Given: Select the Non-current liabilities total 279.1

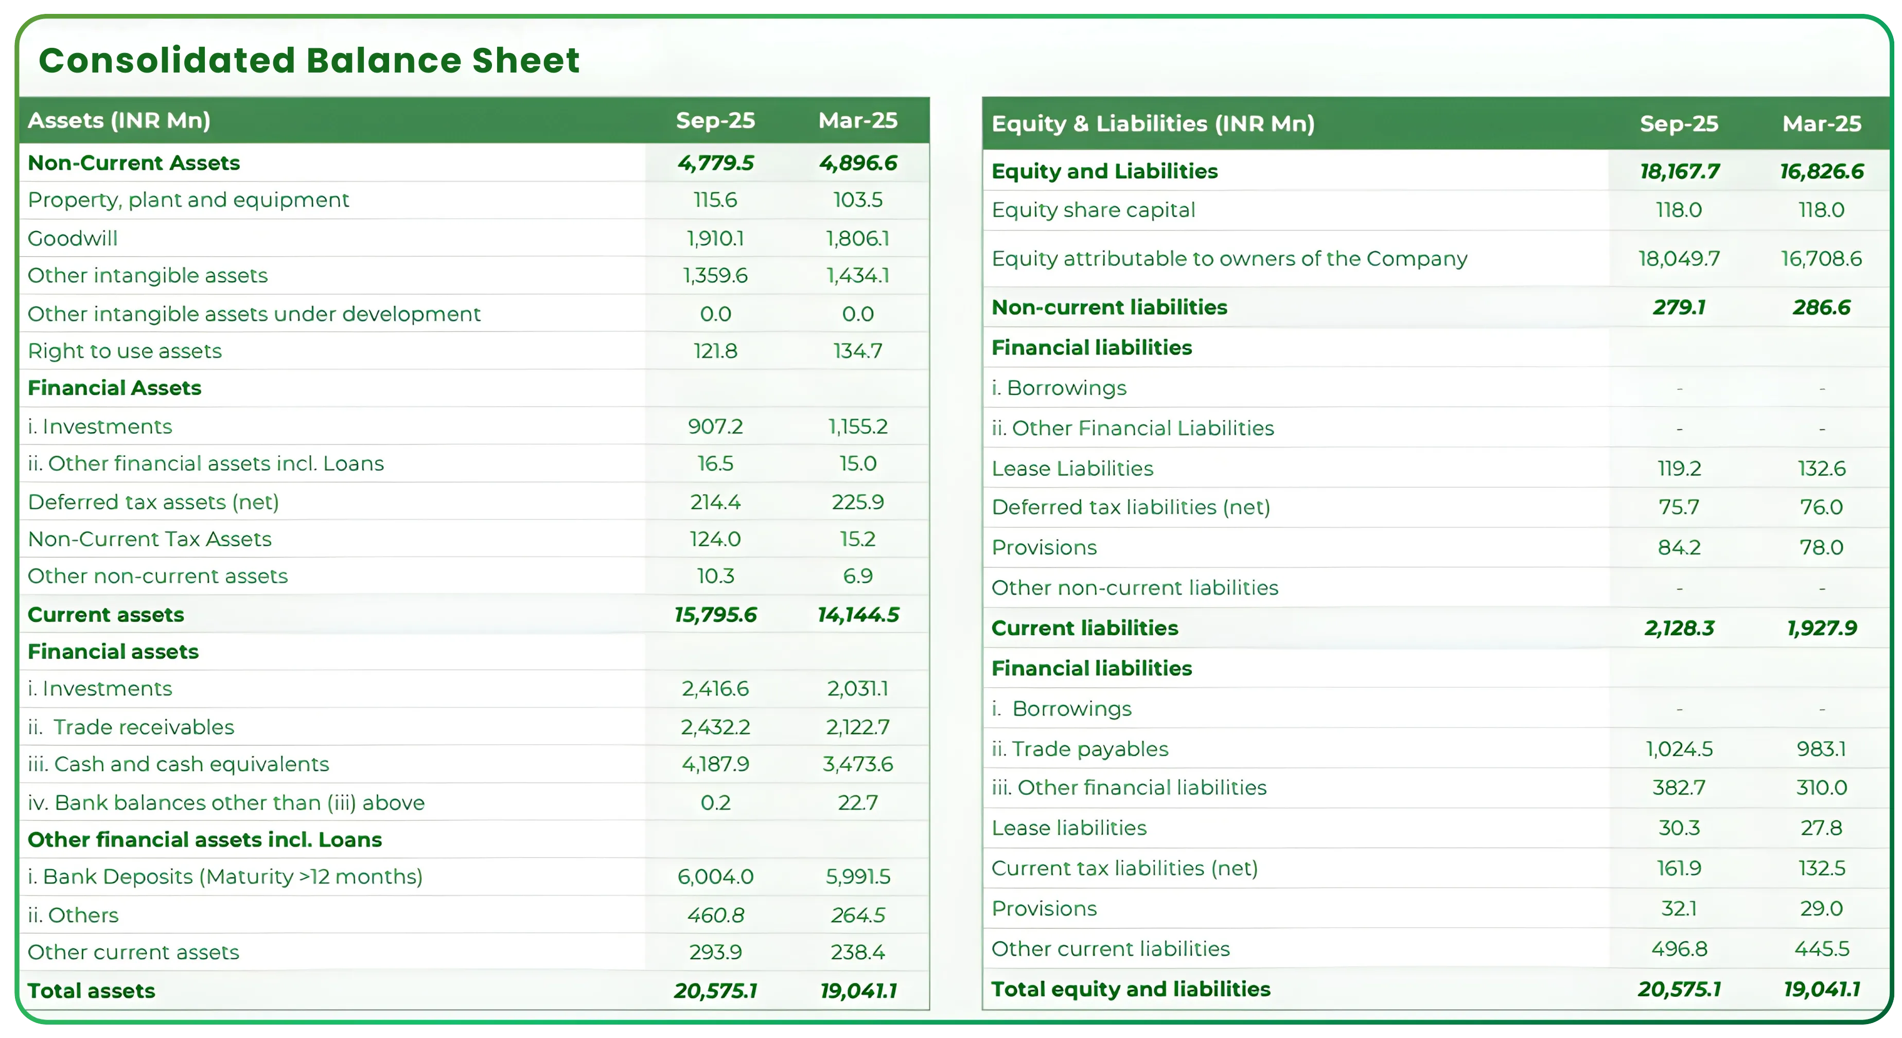Looking at the screenshot, I should pyautogui.click(x=1679, y=307).
